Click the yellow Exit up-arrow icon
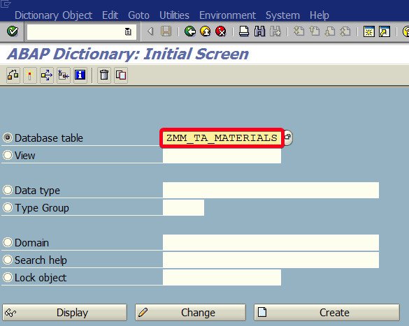Viewport: 409px width, 326px height. click(206, 31)
